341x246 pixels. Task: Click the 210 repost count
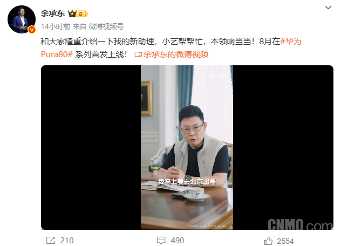point(67,241)
